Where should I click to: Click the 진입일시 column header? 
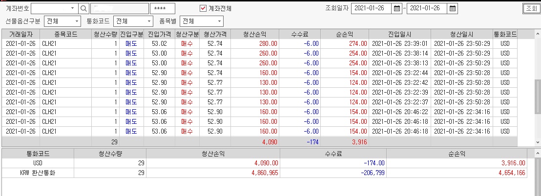click(399, 34)
